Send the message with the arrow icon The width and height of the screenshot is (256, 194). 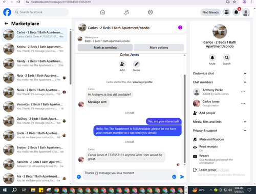pos(182,177)
